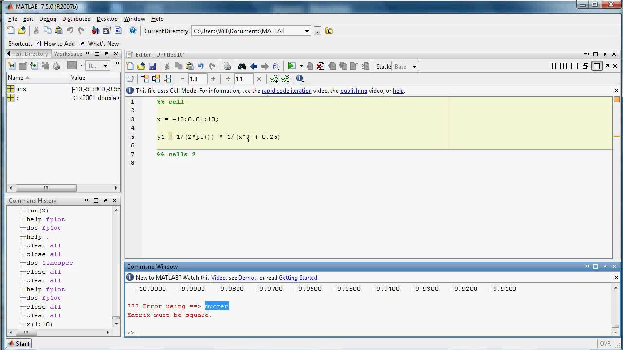The image size is (623, 350).
Task: Create a new M-file from main toolbar
Action: click(11, 31)
